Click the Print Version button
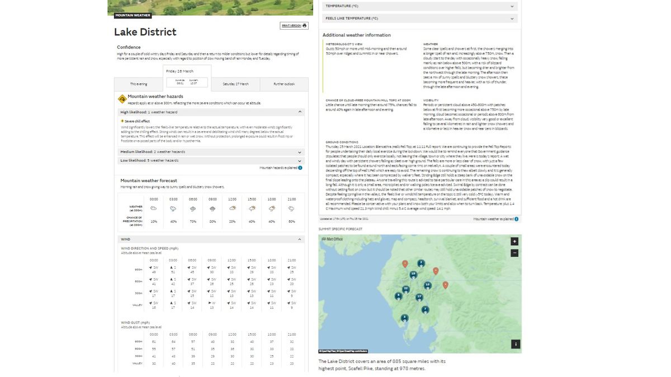This screenshot has width=671, height=377. pos(293,25)
